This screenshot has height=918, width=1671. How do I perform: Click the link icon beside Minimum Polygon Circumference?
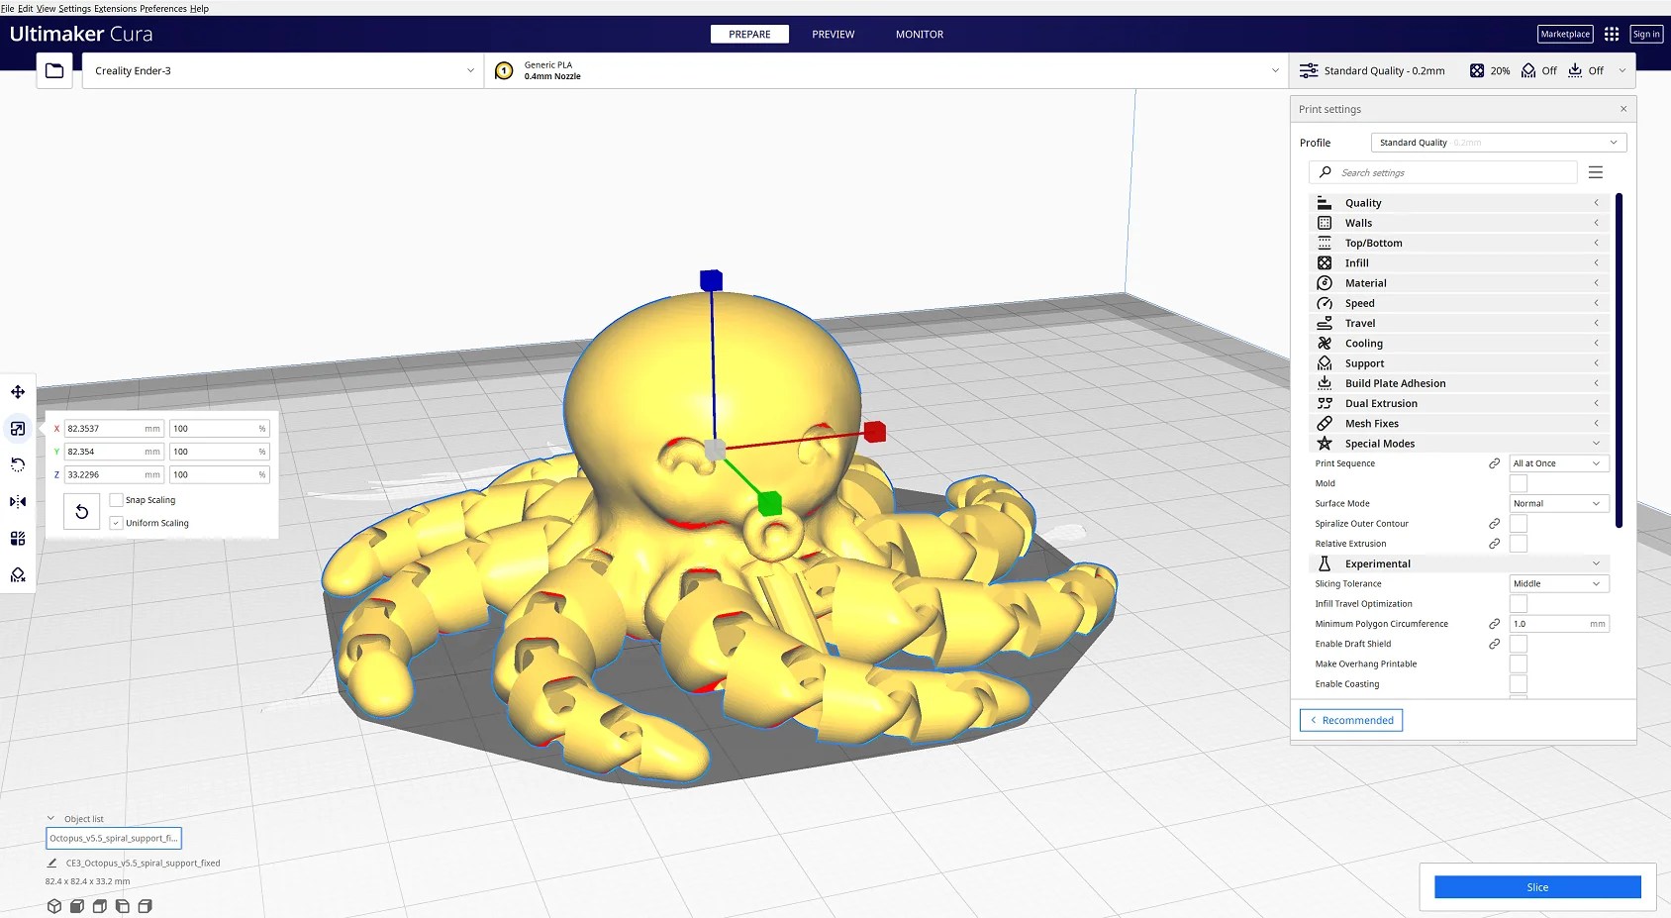pyautogui.click(x=1495, y=624)
